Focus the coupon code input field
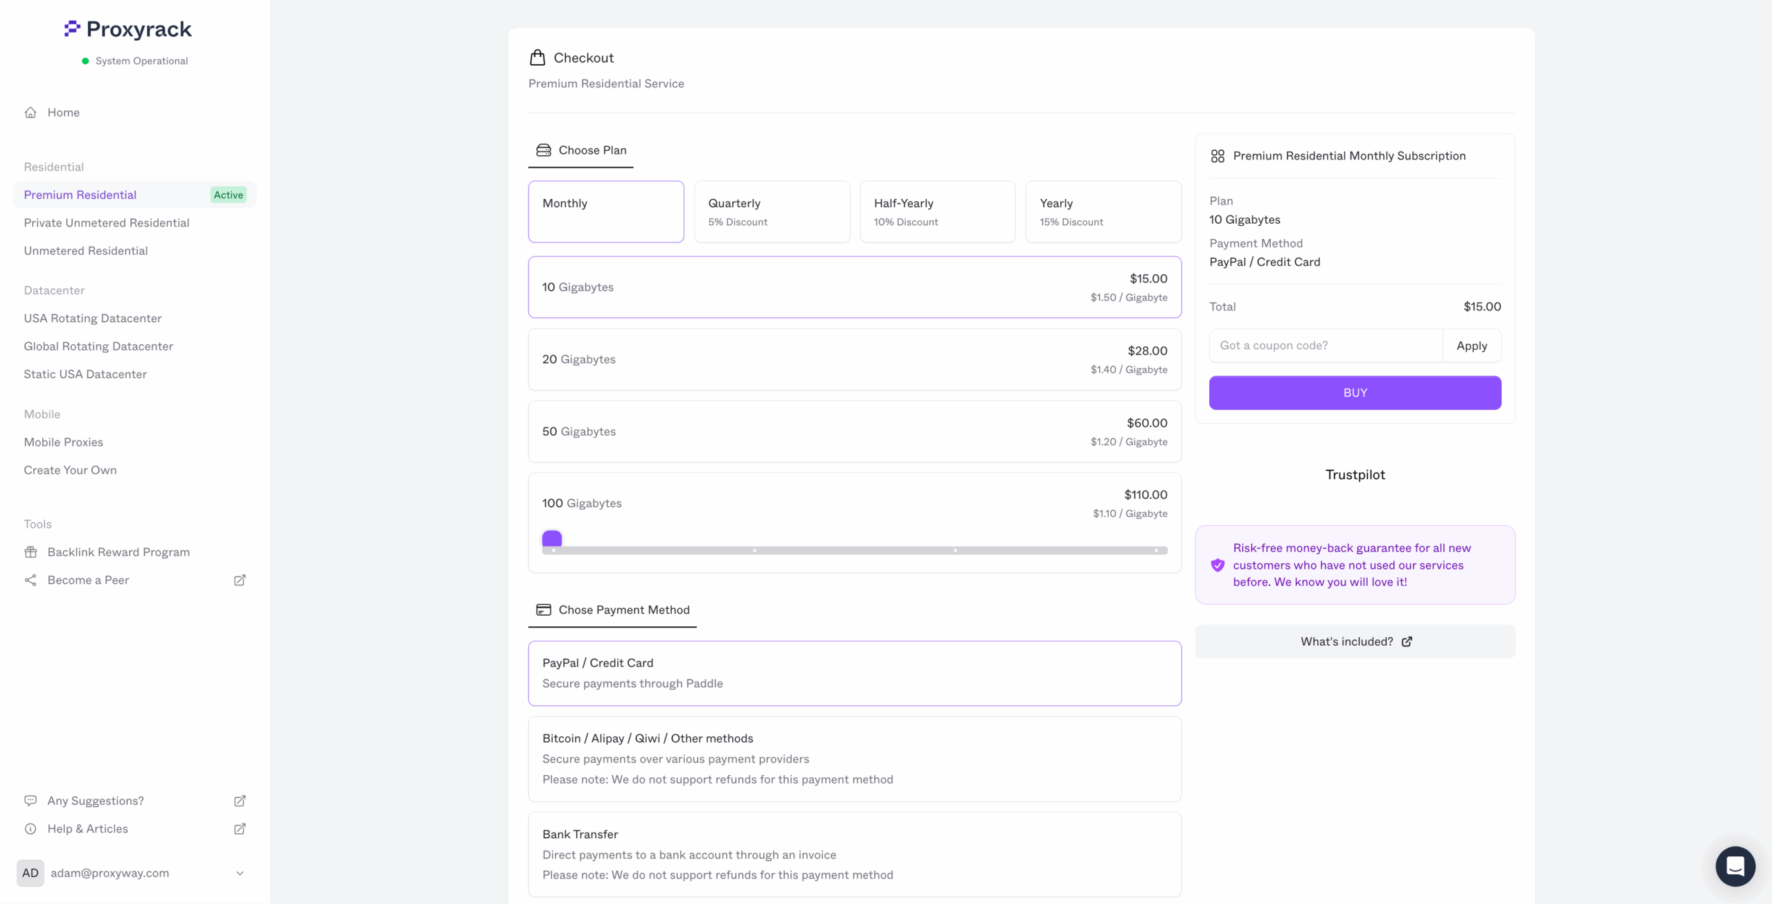The width and height of the screenshot is (1773, 904). tap(1326, 346)
